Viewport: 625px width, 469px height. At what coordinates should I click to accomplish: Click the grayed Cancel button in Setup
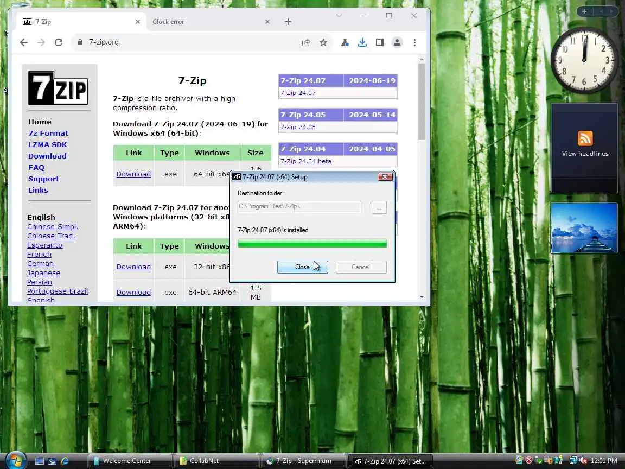coord(361,267)
